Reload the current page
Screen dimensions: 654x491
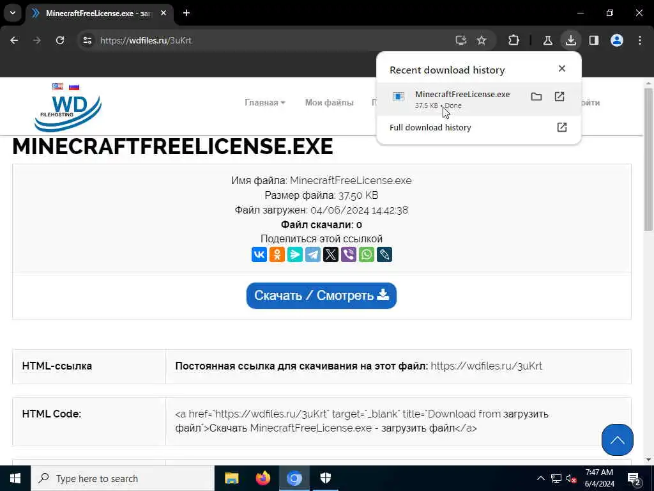pos(60,40)
